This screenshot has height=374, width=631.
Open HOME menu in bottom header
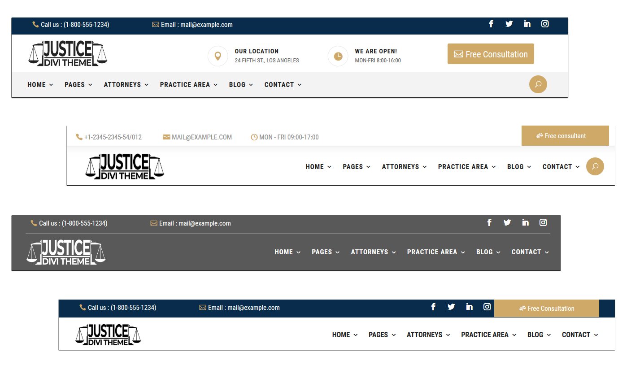click(345, 335)
